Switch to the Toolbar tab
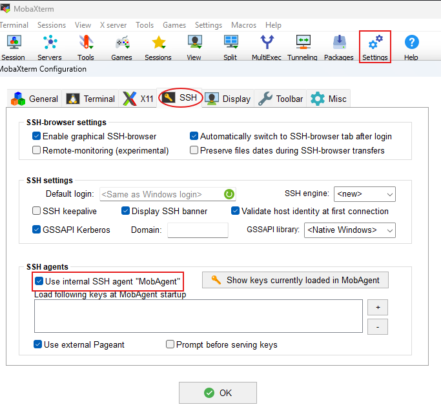 tap(280, 99)
